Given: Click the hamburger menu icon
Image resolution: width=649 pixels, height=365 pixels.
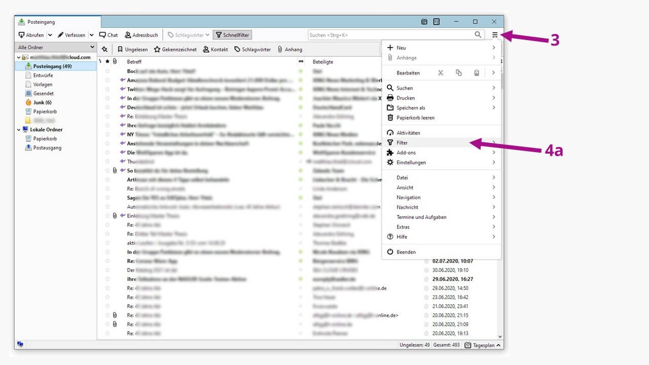Looking at the screenshot, I should pos(495,35).
